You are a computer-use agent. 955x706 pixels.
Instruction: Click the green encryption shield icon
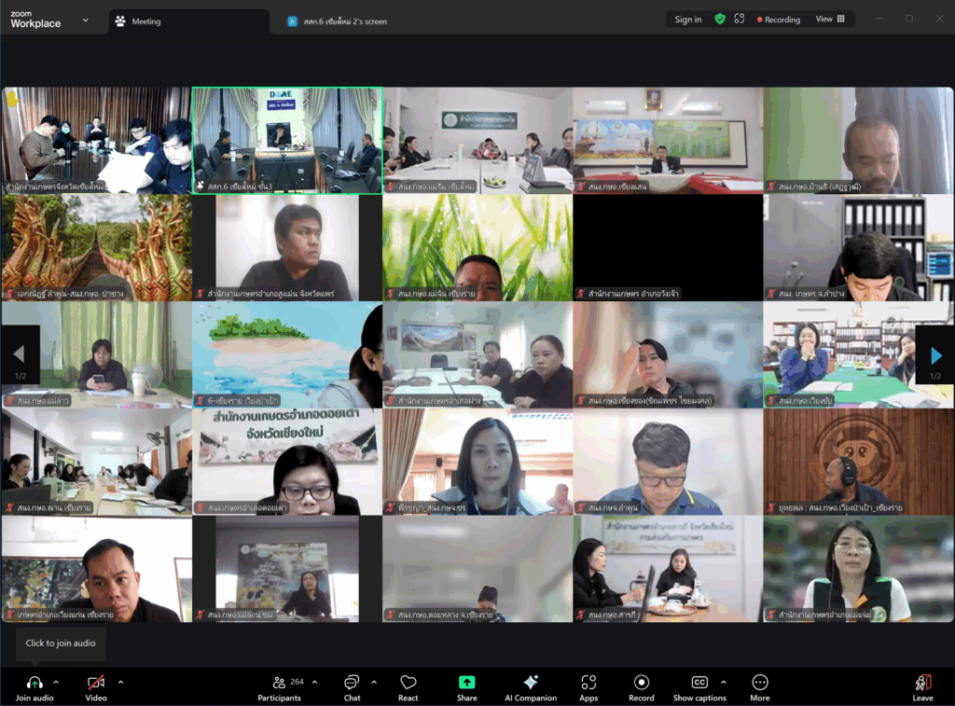click(720, 19)
